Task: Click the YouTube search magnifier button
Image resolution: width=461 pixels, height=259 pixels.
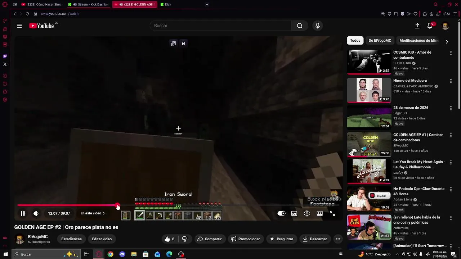Action: click(x=300, y=26)
